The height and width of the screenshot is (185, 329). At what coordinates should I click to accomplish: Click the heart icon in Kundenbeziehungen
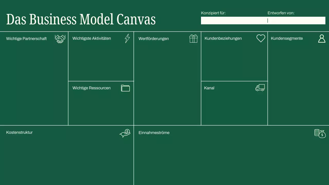point(261,38)
